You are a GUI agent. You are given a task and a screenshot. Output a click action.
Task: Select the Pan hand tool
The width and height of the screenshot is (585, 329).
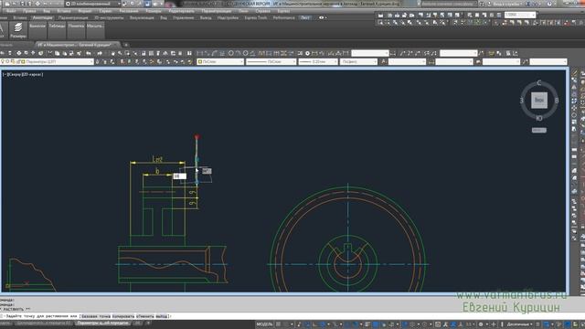[113, 53]
